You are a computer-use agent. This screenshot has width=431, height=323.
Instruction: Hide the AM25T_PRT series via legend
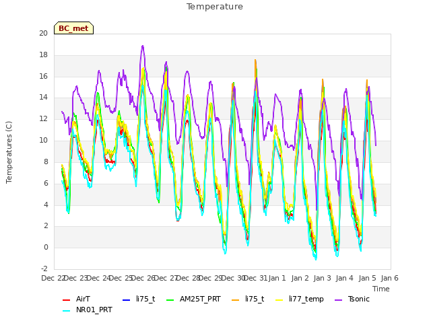(193, 299)
